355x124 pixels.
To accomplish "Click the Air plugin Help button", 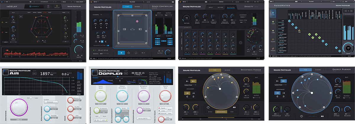I will coord(34,74).
